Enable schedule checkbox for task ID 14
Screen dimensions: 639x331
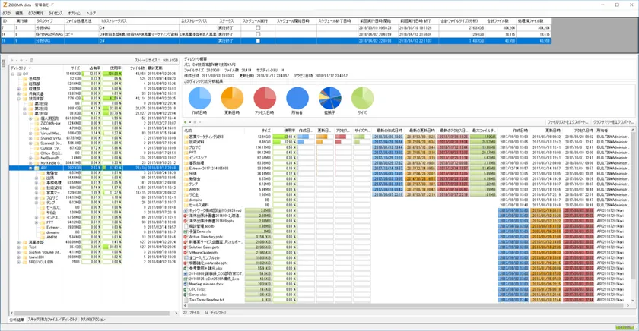click(258, 34)
